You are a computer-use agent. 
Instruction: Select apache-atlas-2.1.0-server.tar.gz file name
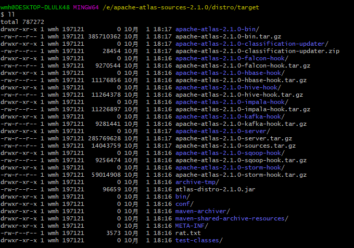[234, 138]
